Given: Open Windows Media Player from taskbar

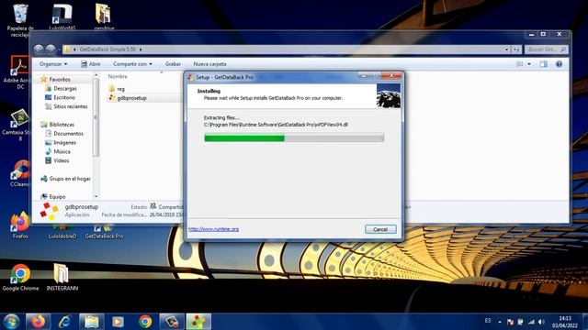Looking at the screenshot, I should coord(118,322).
